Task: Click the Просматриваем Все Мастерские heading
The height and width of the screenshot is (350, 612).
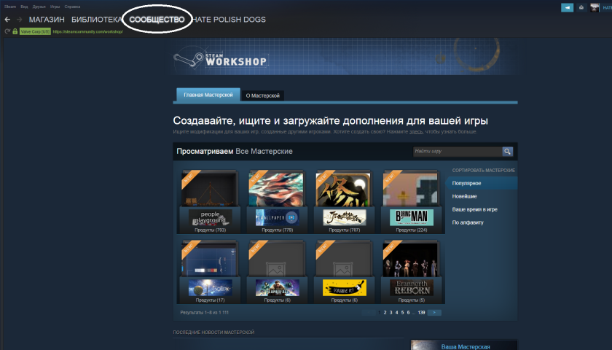Action: (x=234, y=151)
